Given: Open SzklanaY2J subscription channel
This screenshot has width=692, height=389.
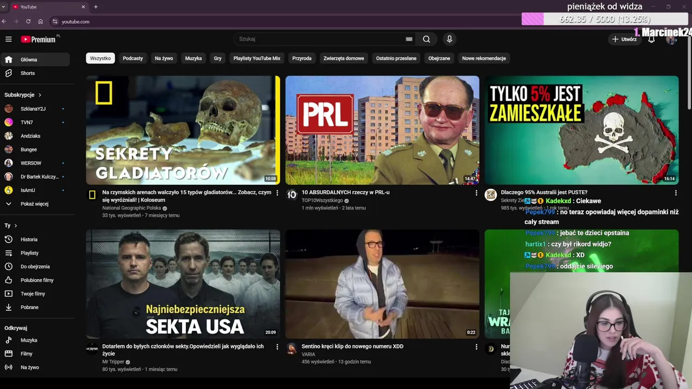Looking at the screenshot, I should pyautogui.click(x=35, y=109).
